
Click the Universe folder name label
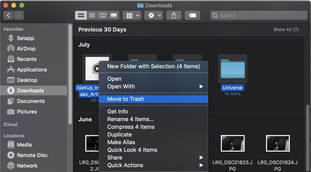(x=232, y=88)
